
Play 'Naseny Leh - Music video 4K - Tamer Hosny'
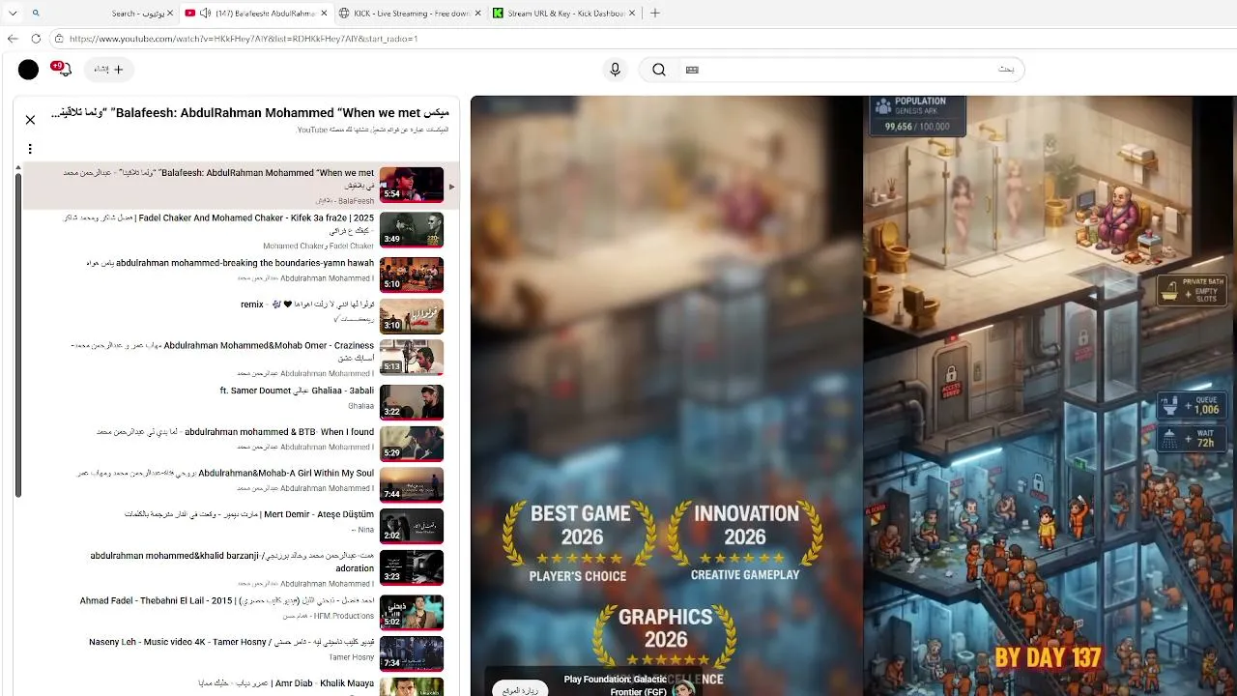click(x=232, y=642)
